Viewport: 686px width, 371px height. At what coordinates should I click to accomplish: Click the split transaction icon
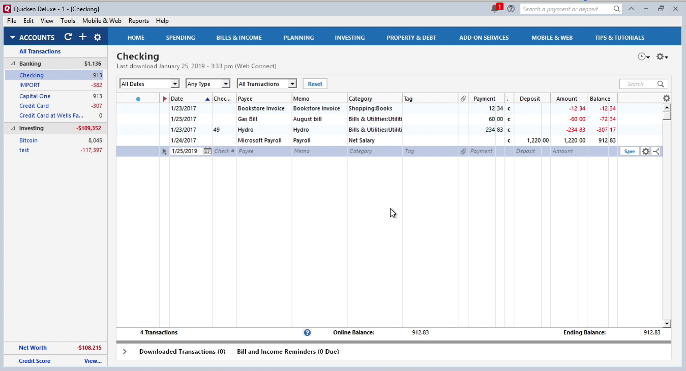pyautogui.click(x=656, y=151)
